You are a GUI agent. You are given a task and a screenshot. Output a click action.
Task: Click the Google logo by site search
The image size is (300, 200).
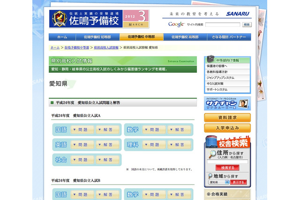point(176,24)
